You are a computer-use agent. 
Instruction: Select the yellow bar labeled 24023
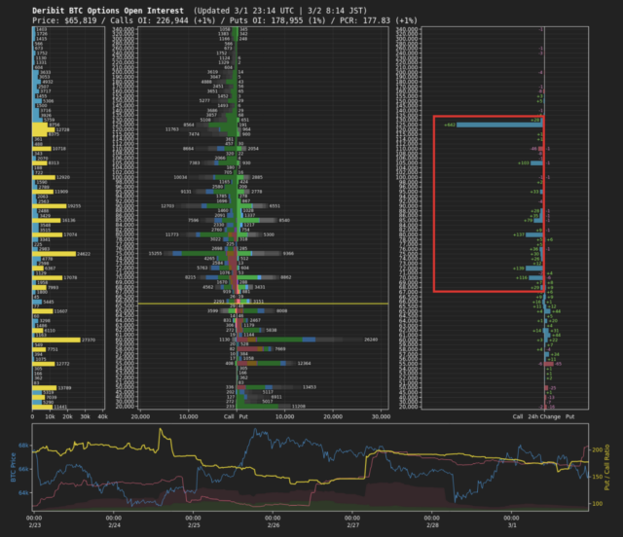[x=54, y=254]
